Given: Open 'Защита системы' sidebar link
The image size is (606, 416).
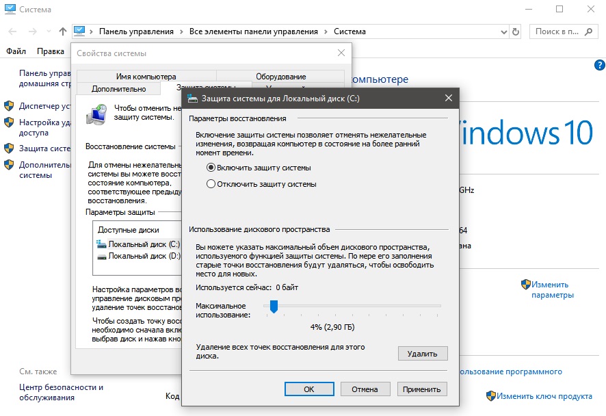Looking at the screenshot, I should point(45,148).
